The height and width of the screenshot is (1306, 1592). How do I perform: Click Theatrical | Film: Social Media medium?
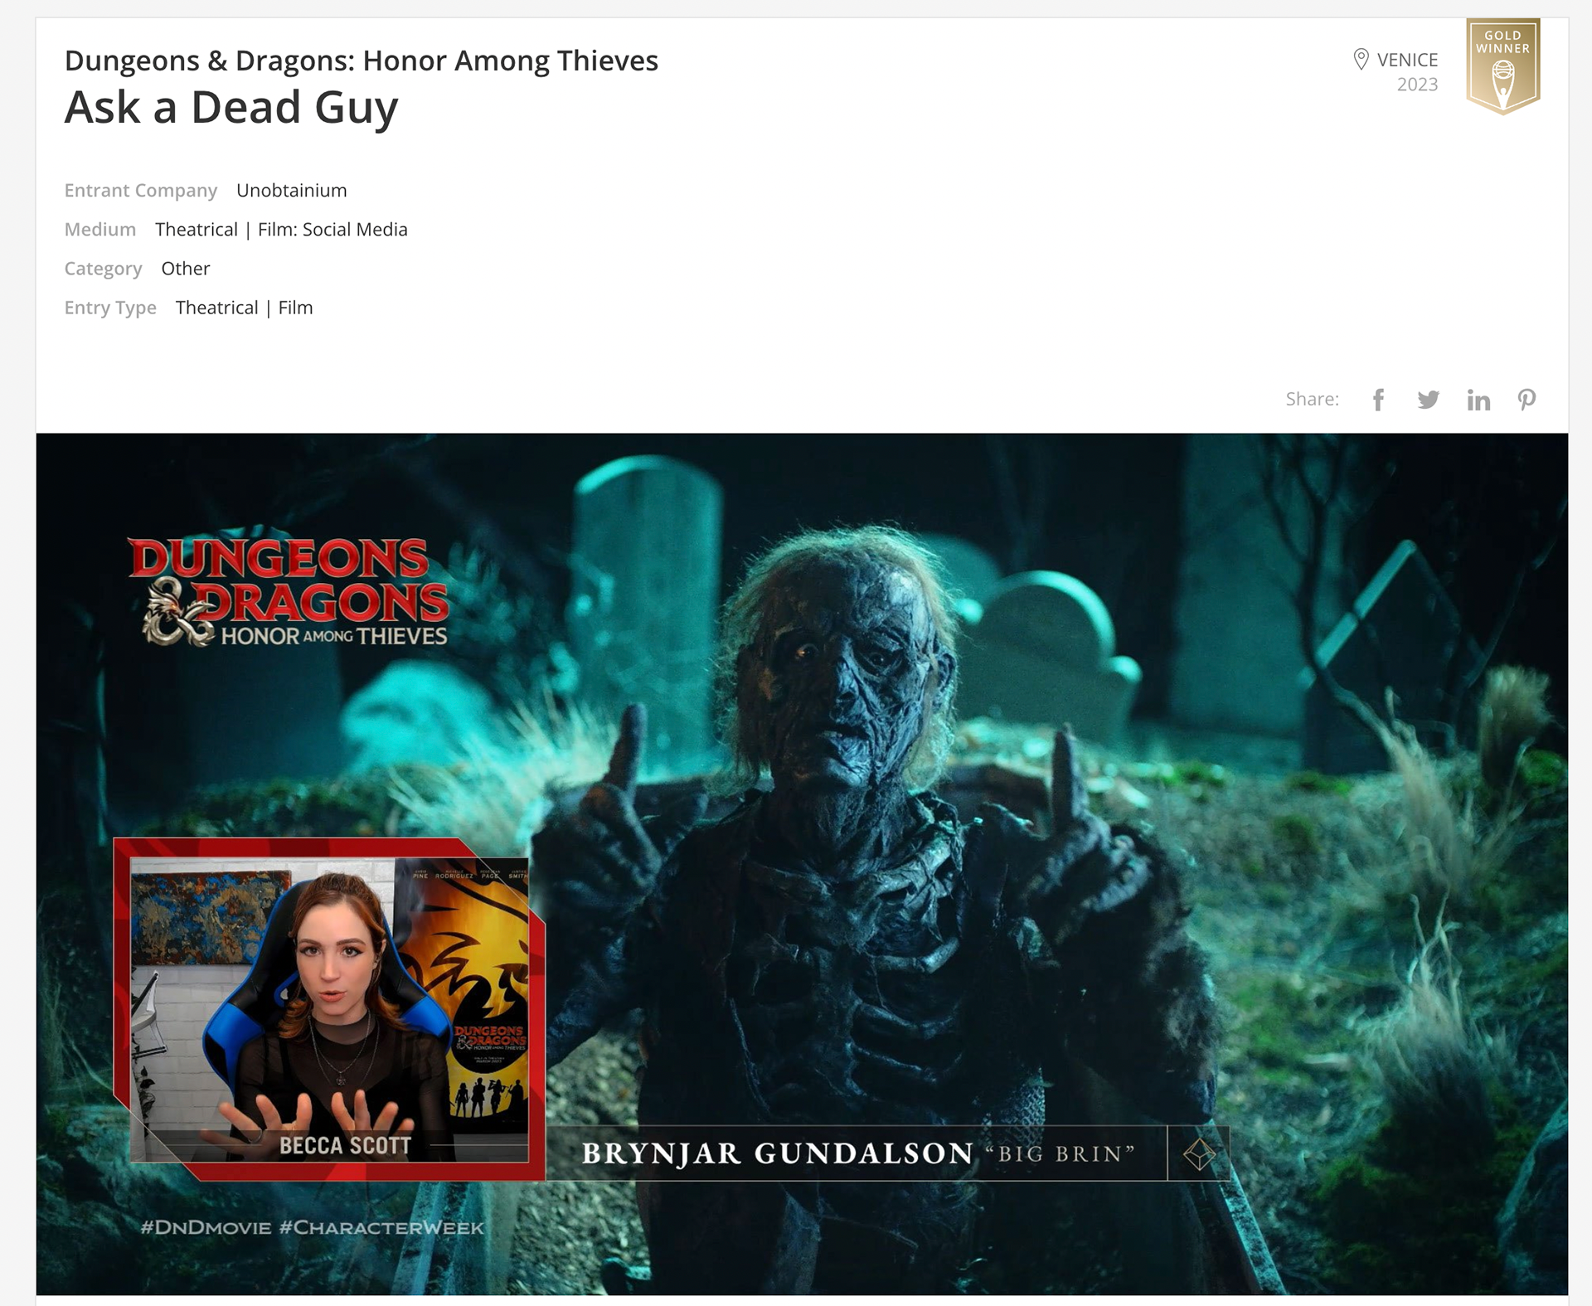click(281, 230)
